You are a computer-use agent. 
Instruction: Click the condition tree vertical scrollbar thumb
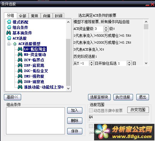pos(68,62)
